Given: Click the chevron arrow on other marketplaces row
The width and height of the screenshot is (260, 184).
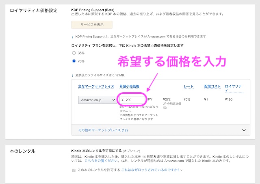Looking at the screenshot, I should coord(243,130).
